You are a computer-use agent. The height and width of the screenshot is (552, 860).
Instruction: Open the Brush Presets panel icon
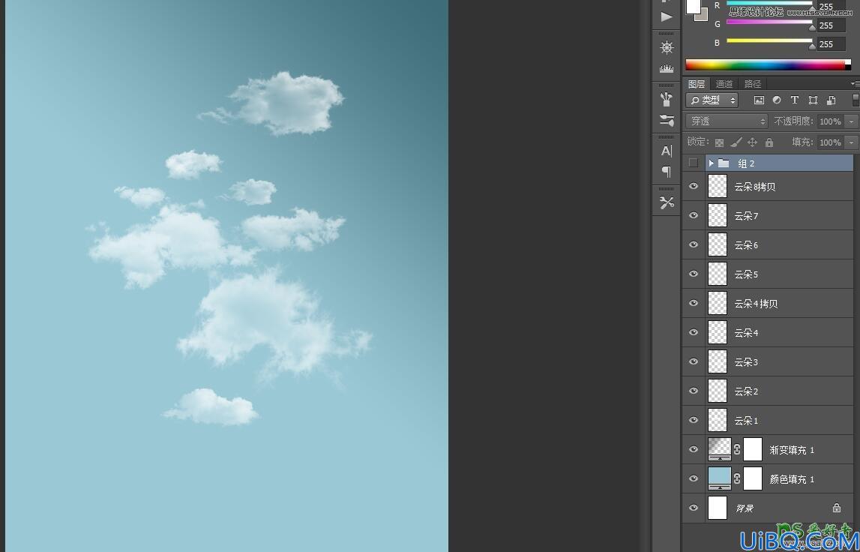point(667,99)
